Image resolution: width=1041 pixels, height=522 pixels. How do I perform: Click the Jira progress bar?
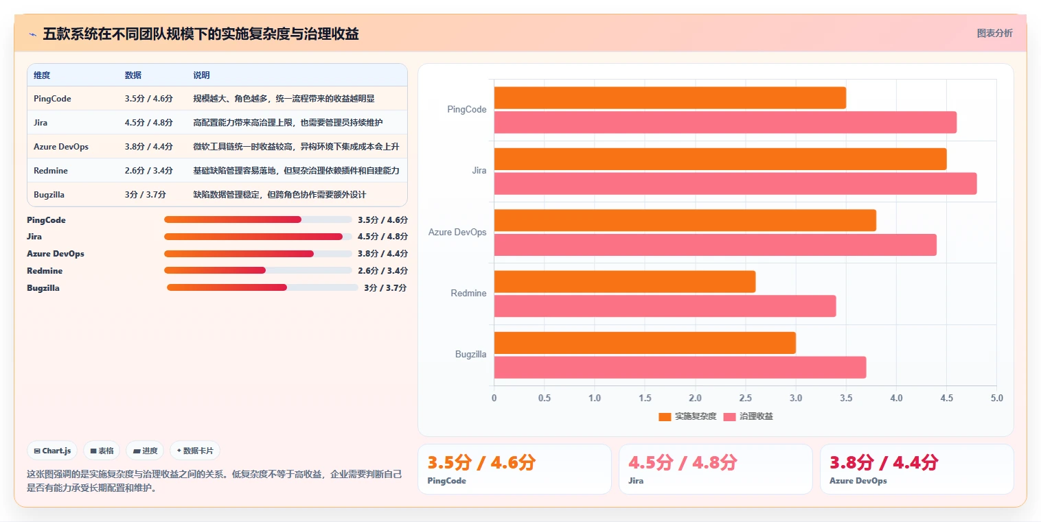258,237
